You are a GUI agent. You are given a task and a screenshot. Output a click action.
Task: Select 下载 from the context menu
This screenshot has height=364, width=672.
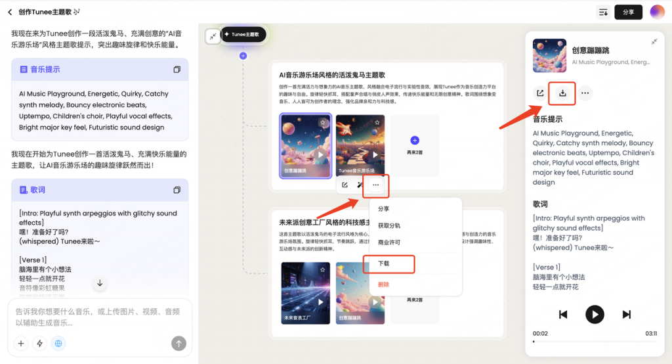tap(384, 263)
